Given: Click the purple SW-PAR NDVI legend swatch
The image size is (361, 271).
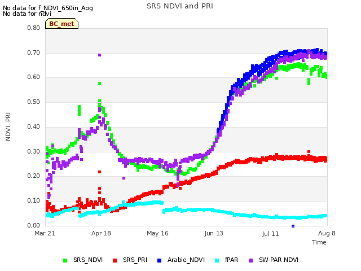Looking at the screenshot, I should [x=250, y=260].
